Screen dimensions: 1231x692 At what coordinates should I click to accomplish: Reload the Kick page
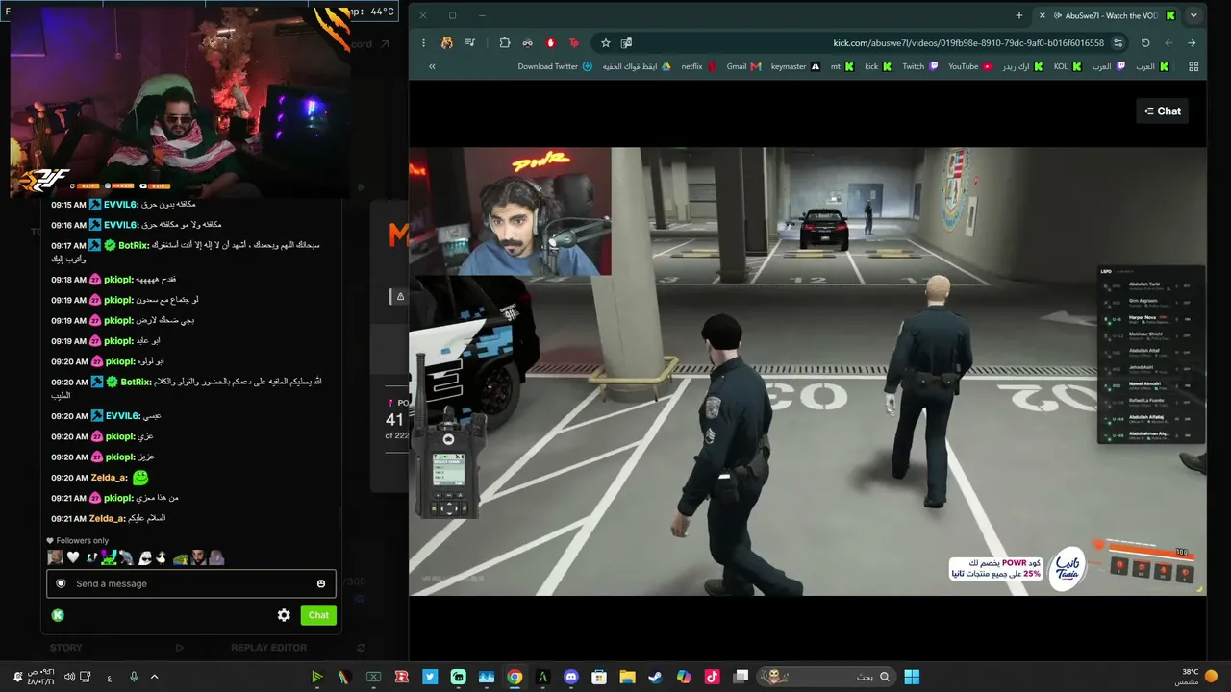click(x=1145, y=42)
